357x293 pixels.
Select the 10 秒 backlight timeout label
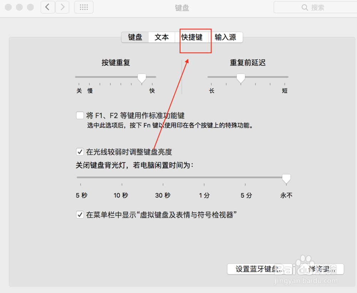121,195
